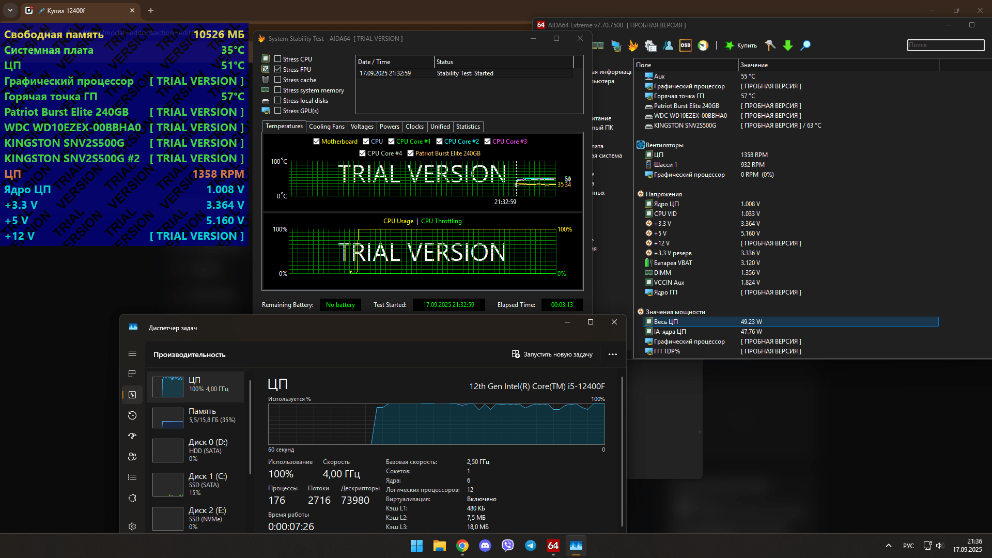The image size is (992, 558).
Task: Click the Купить button in AIDA64
Action: (741, 45)
